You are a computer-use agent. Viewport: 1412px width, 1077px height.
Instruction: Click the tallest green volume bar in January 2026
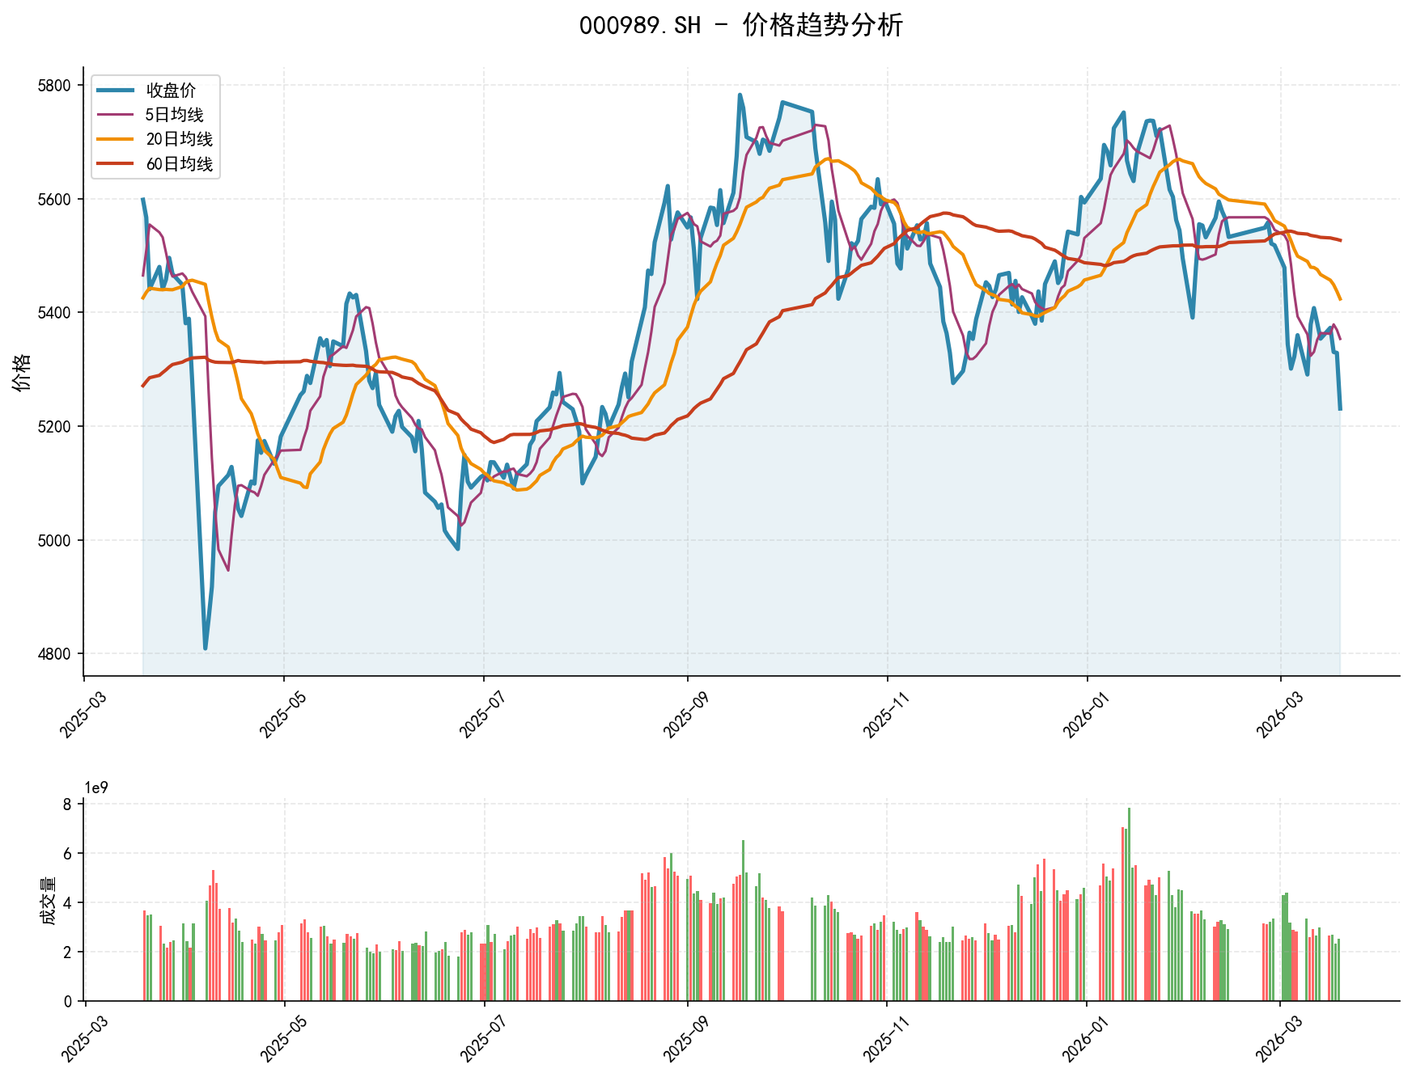coord(1129,904)
